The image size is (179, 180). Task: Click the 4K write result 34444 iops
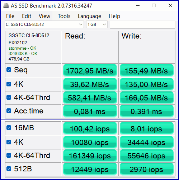tap(147, 143)
